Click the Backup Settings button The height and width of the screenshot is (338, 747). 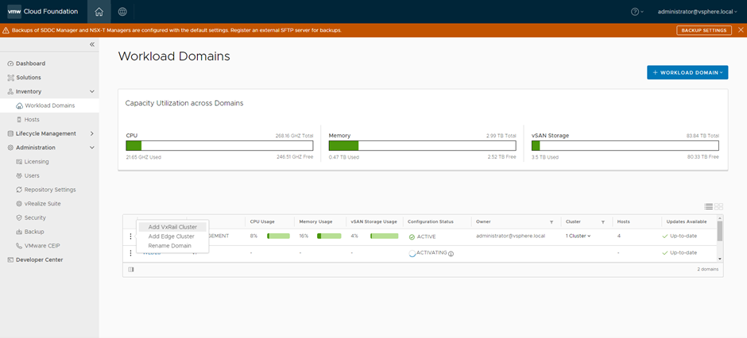coord(703,30)
